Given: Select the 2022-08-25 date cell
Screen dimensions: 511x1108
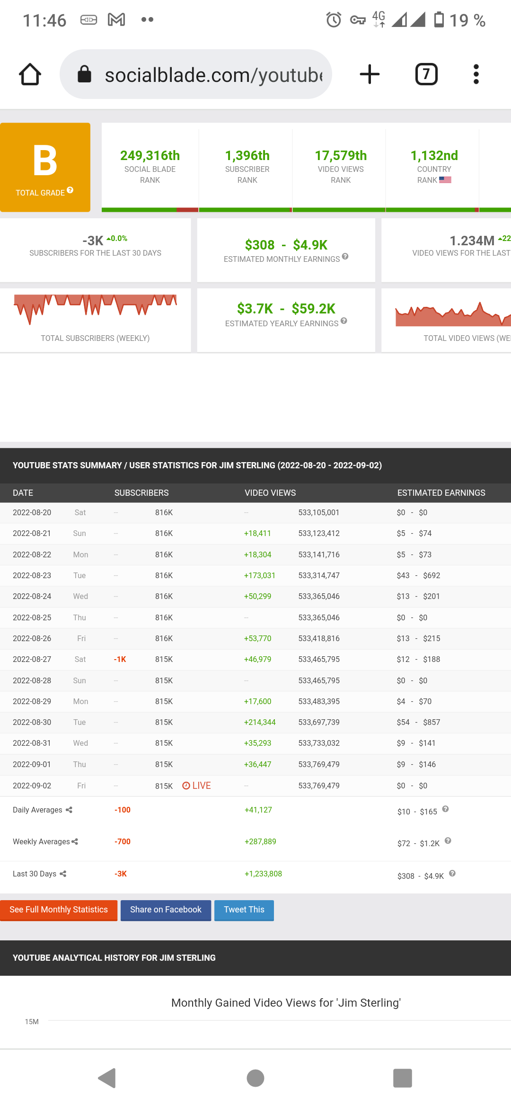Looking at the screenshot, I should pos(32,617).
